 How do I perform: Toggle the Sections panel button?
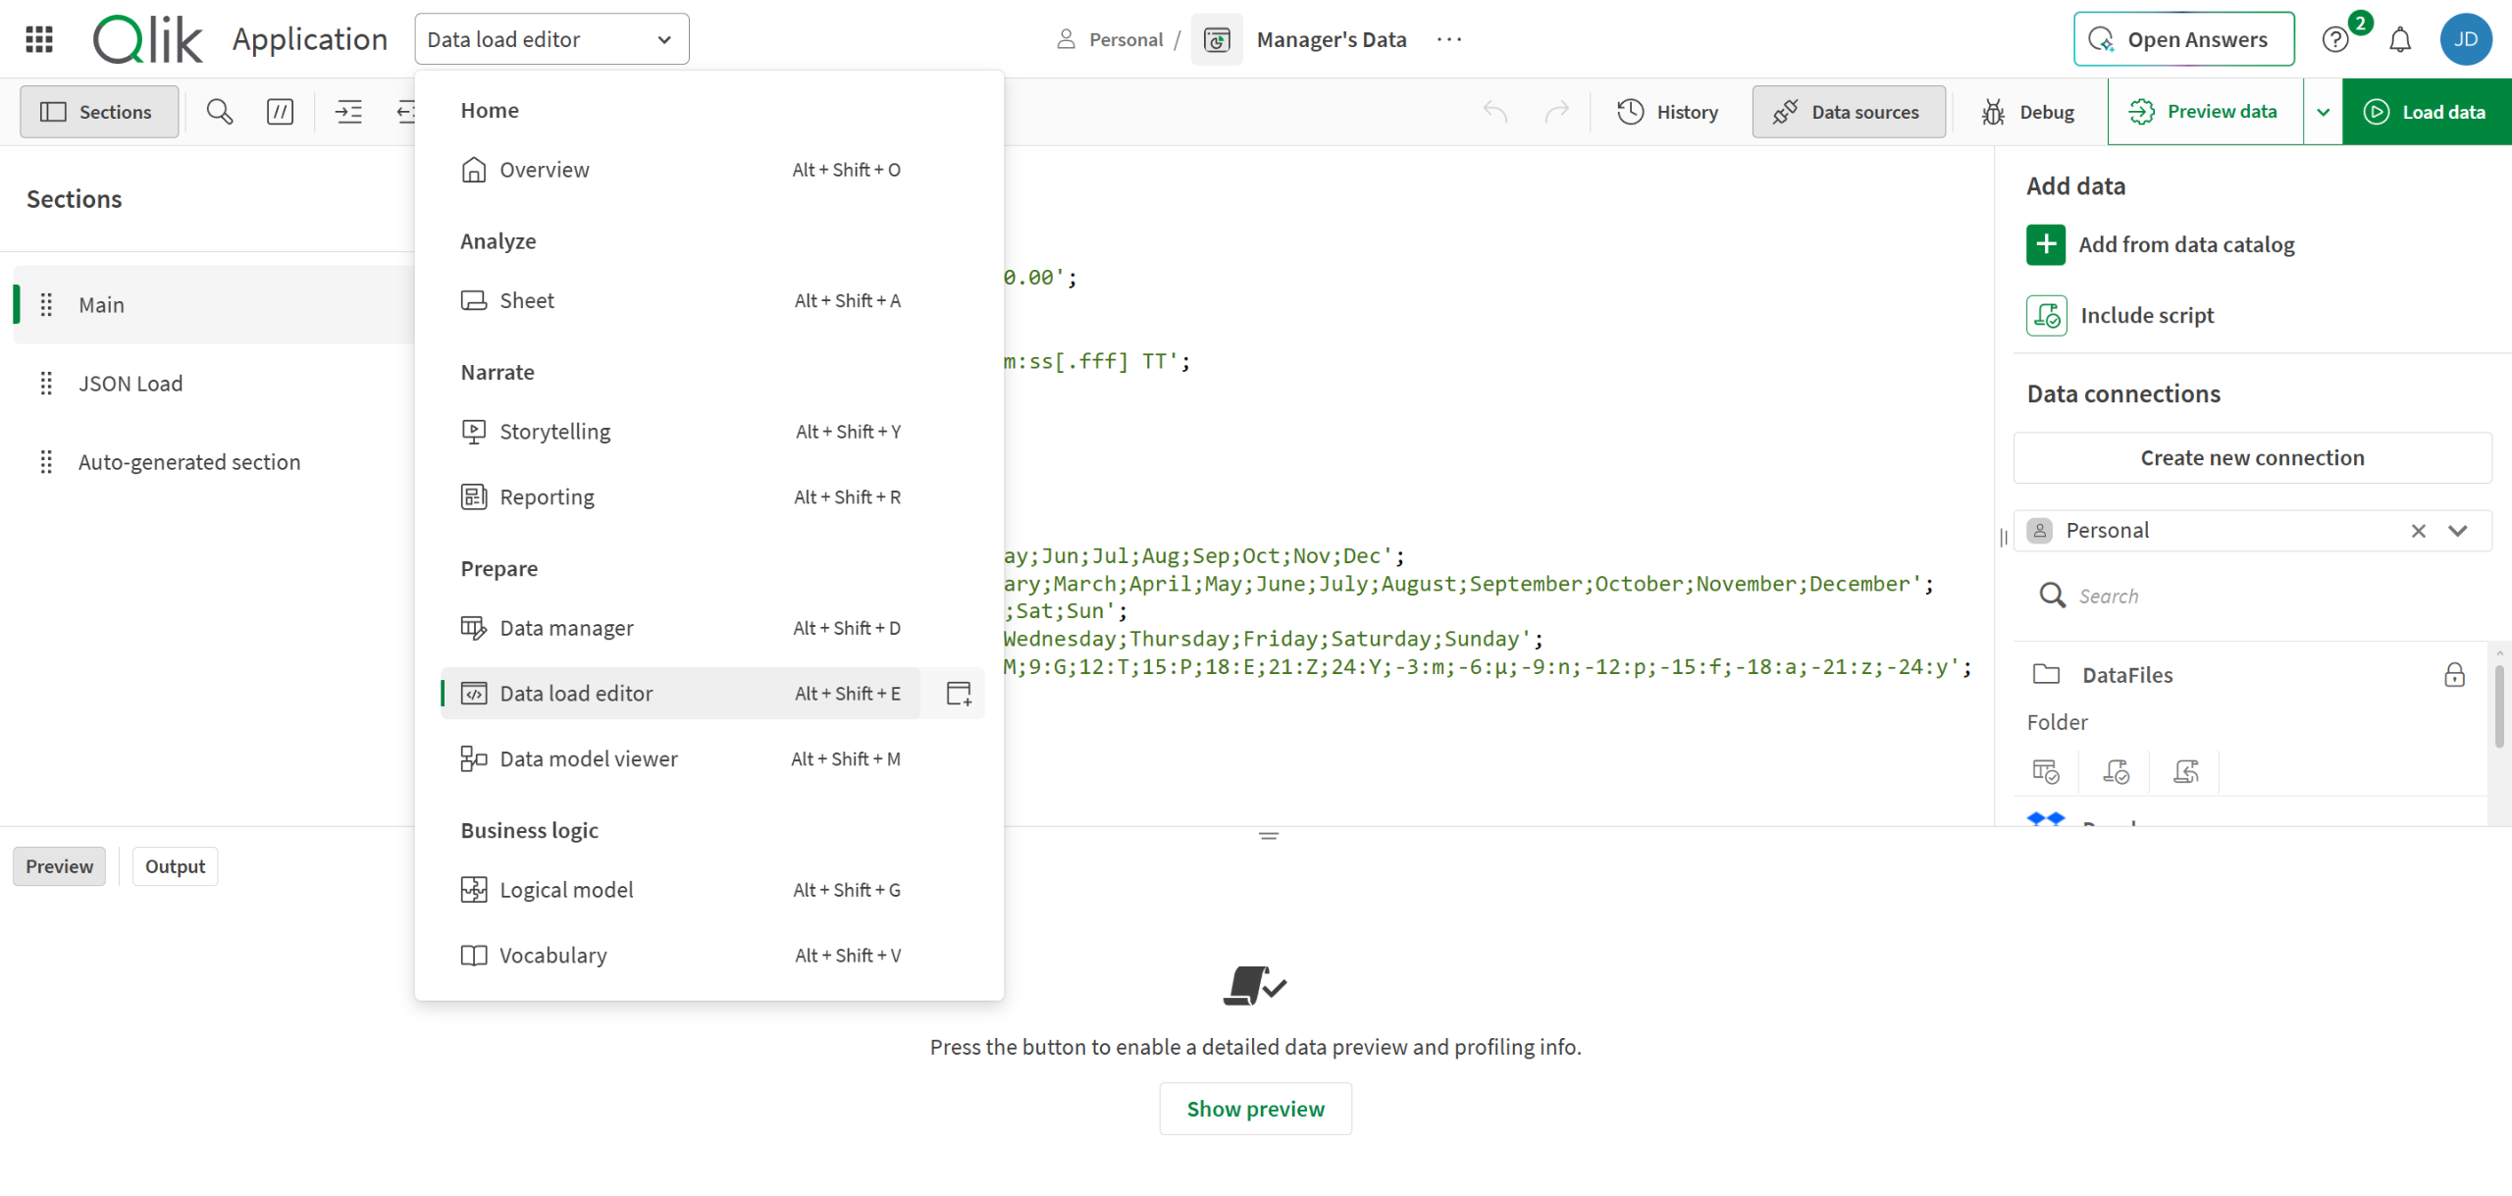pyautogui.click(x=98, y=112)
